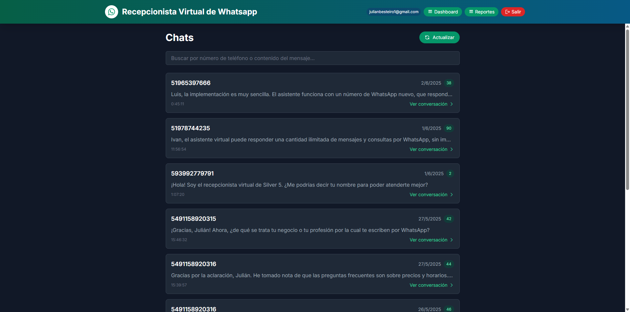Open Ver conversación for 5491158920315
This screenshot has height=312, width=630.
coord(428,240)
